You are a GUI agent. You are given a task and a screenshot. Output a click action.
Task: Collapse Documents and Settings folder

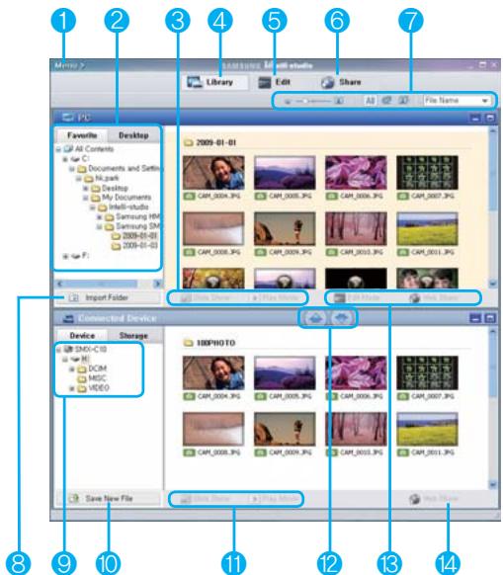point(72,169)
